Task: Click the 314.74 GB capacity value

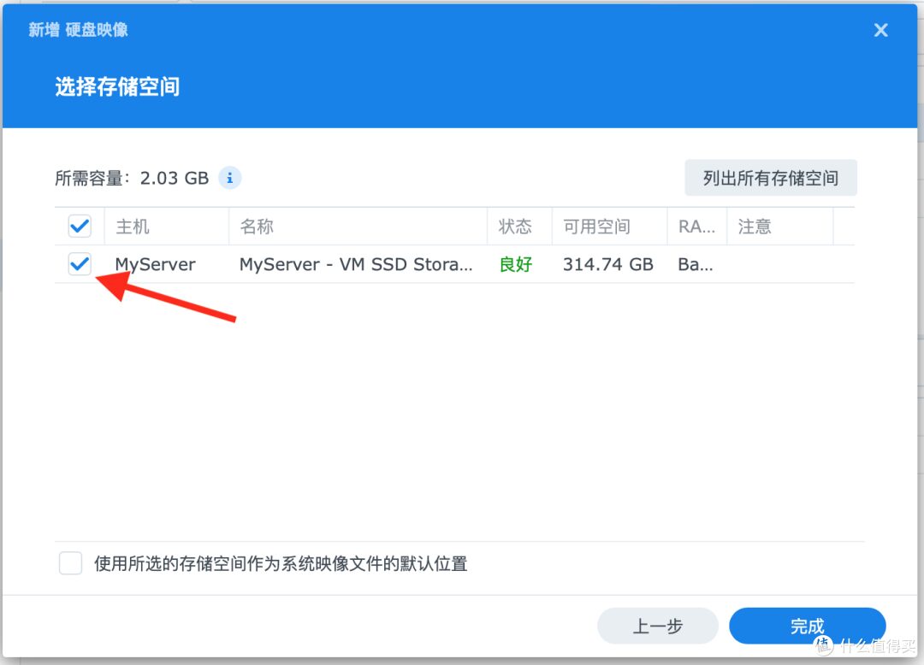Action: 608,264
